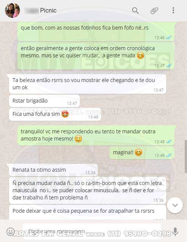Click the scroll-to-bottom chevron button
187x242 pixels.
(175, 205)
